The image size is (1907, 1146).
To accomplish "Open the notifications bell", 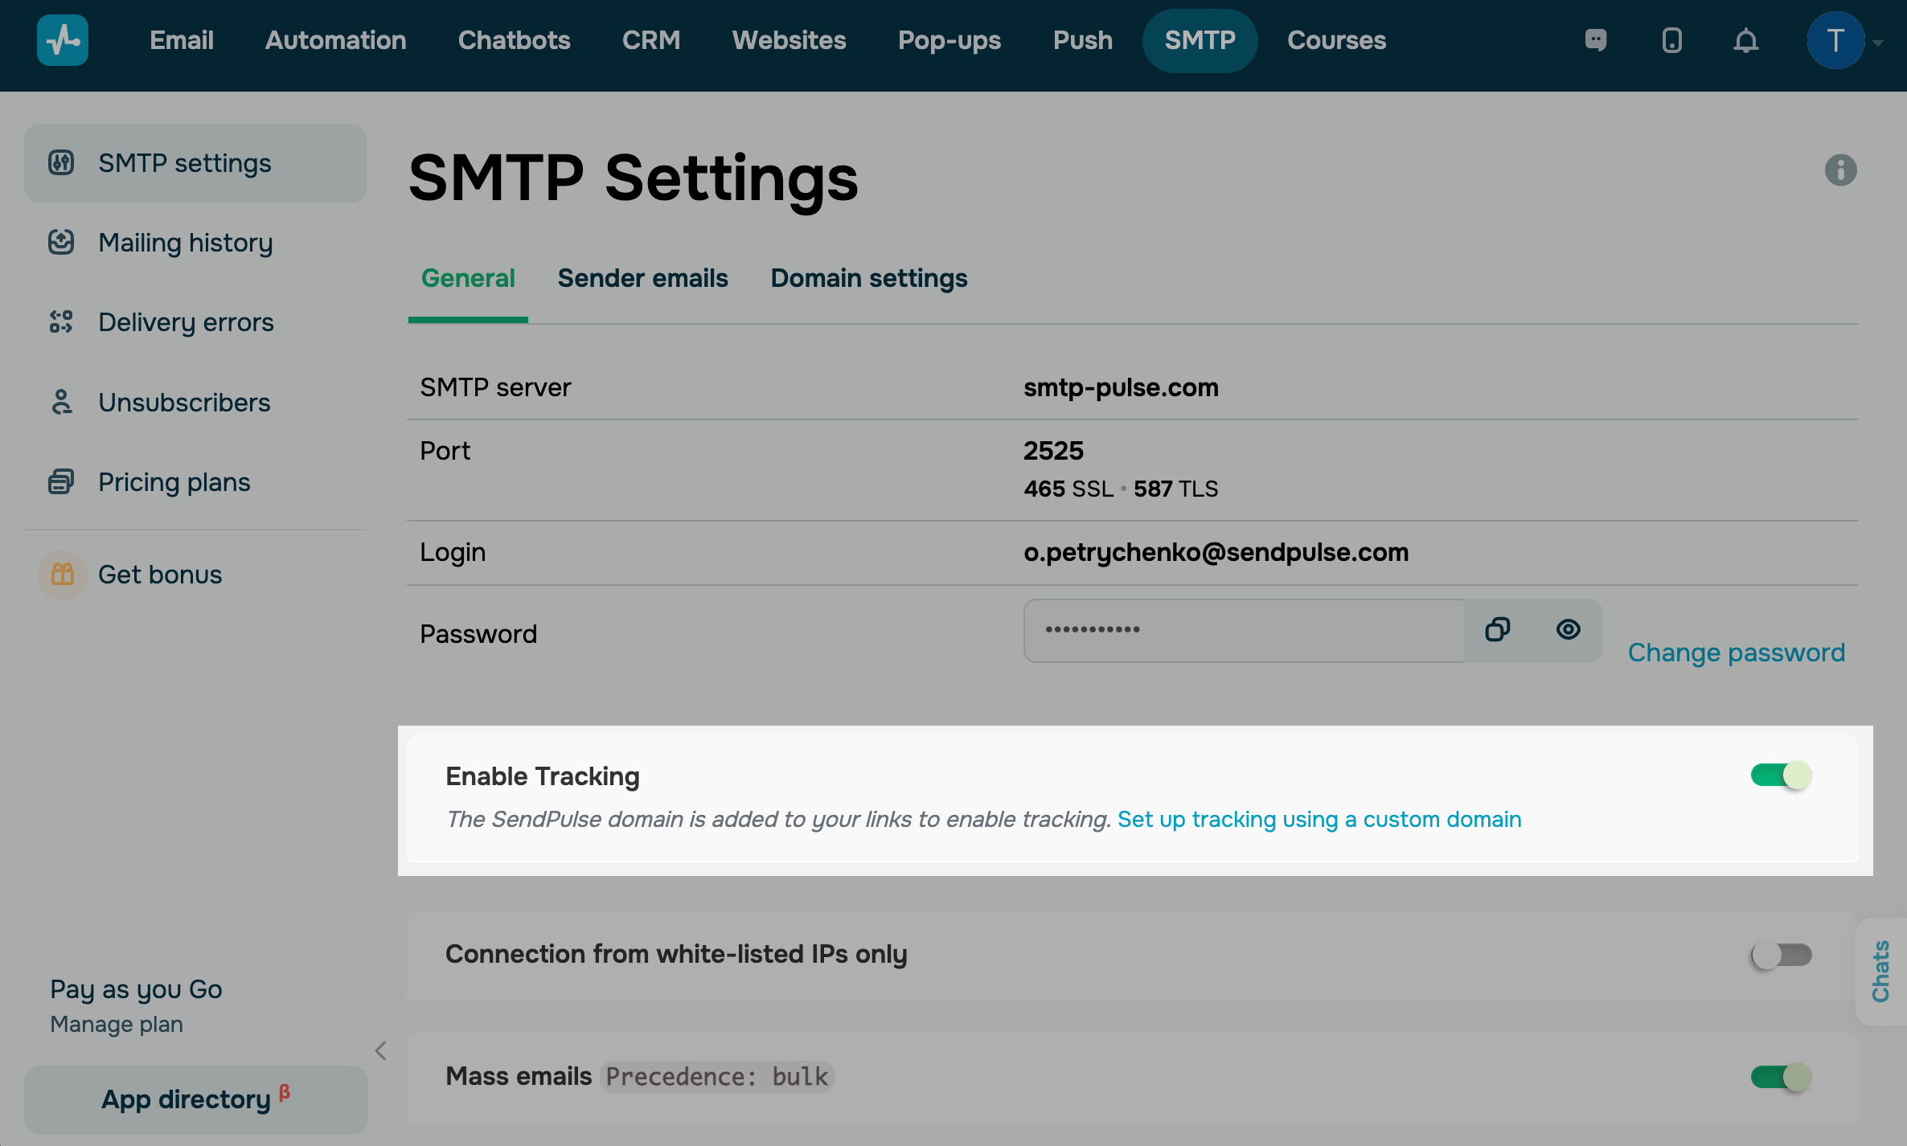I will 1745,40.
